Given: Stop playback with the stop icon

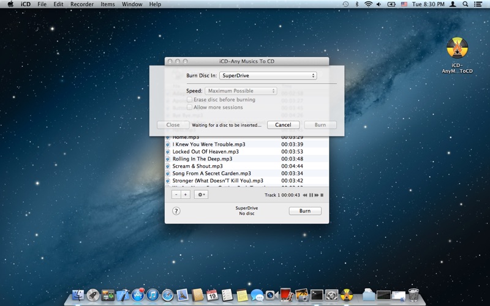Looking at the screenshot, I should (x=322, y=195).
